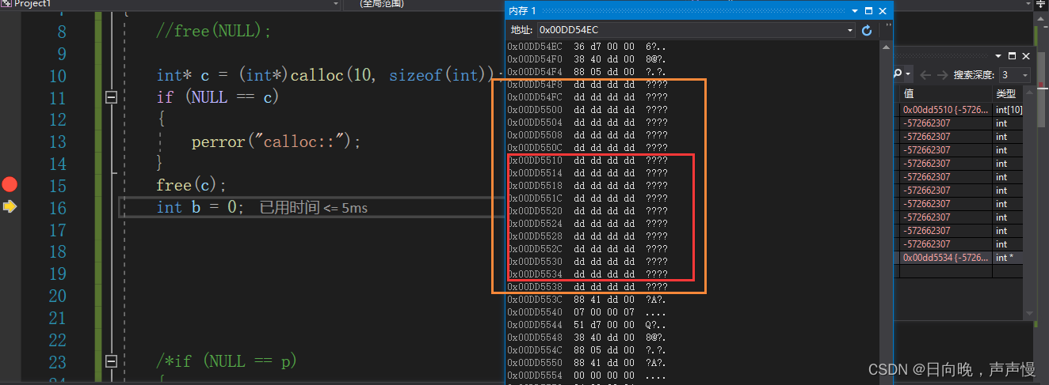Toggle the breakpoint on line 15
This screenshot has width=1049, height=385.
click(x=10, y=185)
